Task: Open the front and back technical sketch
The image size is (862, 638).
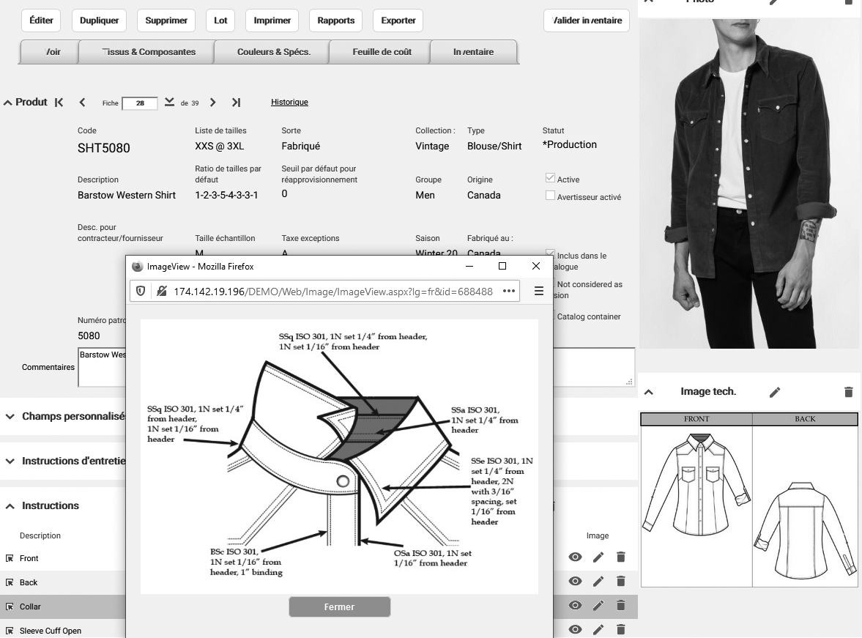Action: [x=749, y=500]
